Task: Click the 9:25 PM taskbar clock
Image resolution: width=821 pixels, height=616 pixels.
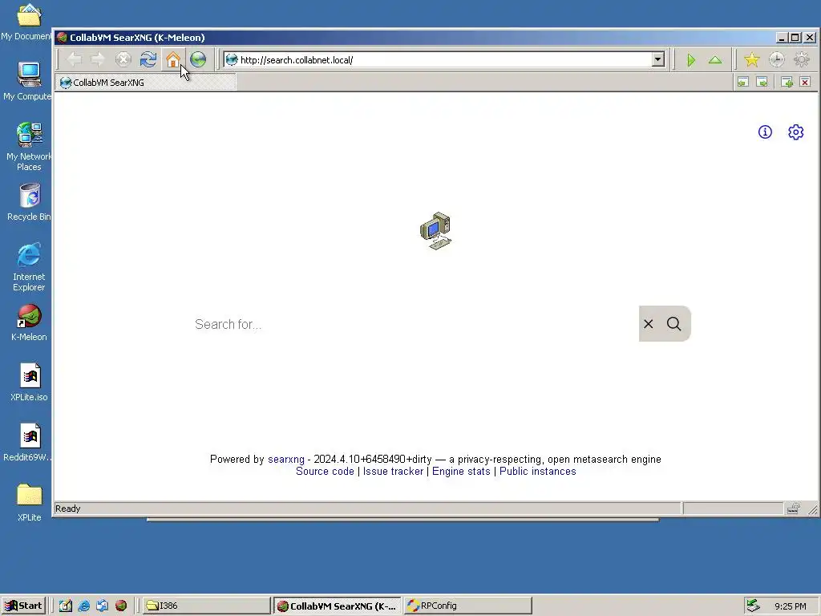Action: click(x=790, y=606)
